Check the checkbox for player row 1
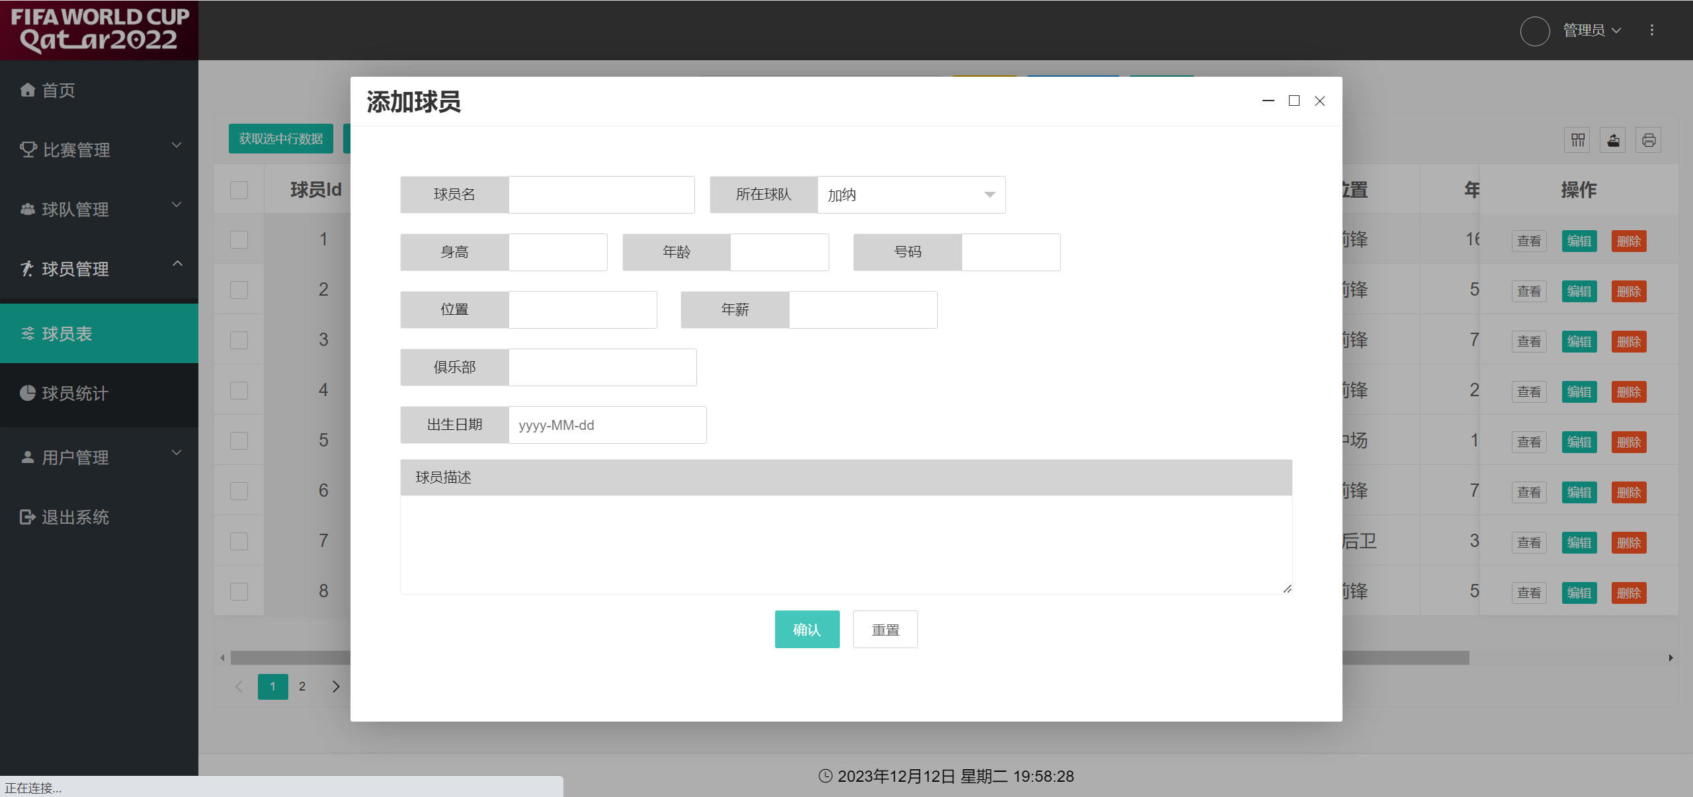 click(239, 239)
